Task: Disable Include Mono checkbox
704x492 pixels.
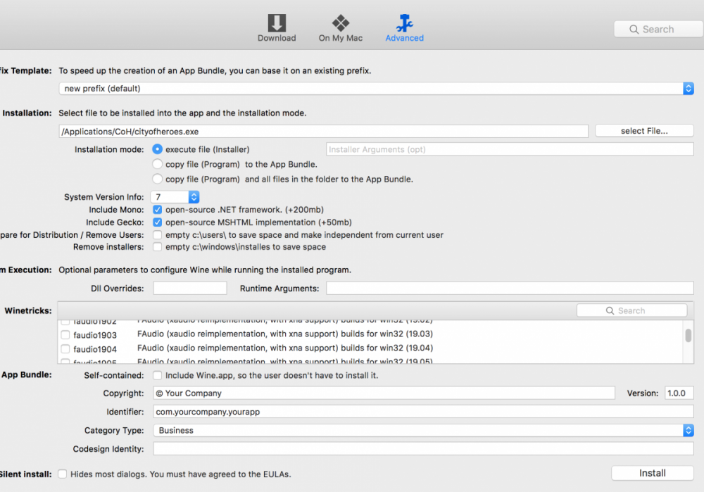Action: 158,210
